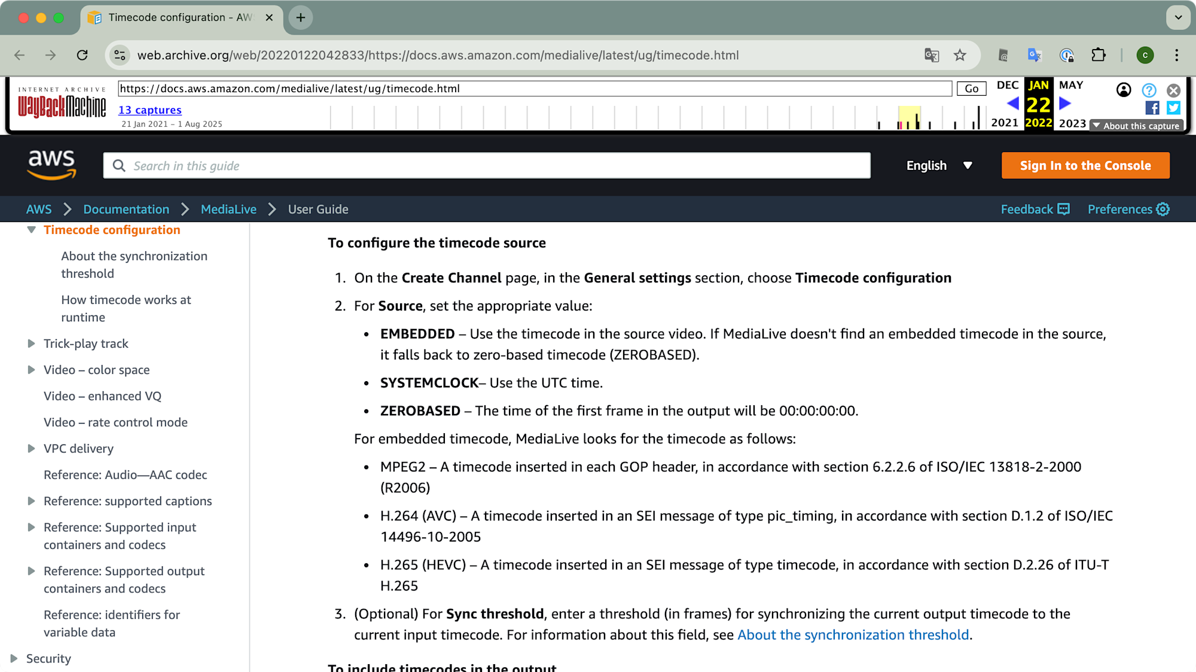
Task: Open the Chrome profile avatar
Action: [1145, 55]
